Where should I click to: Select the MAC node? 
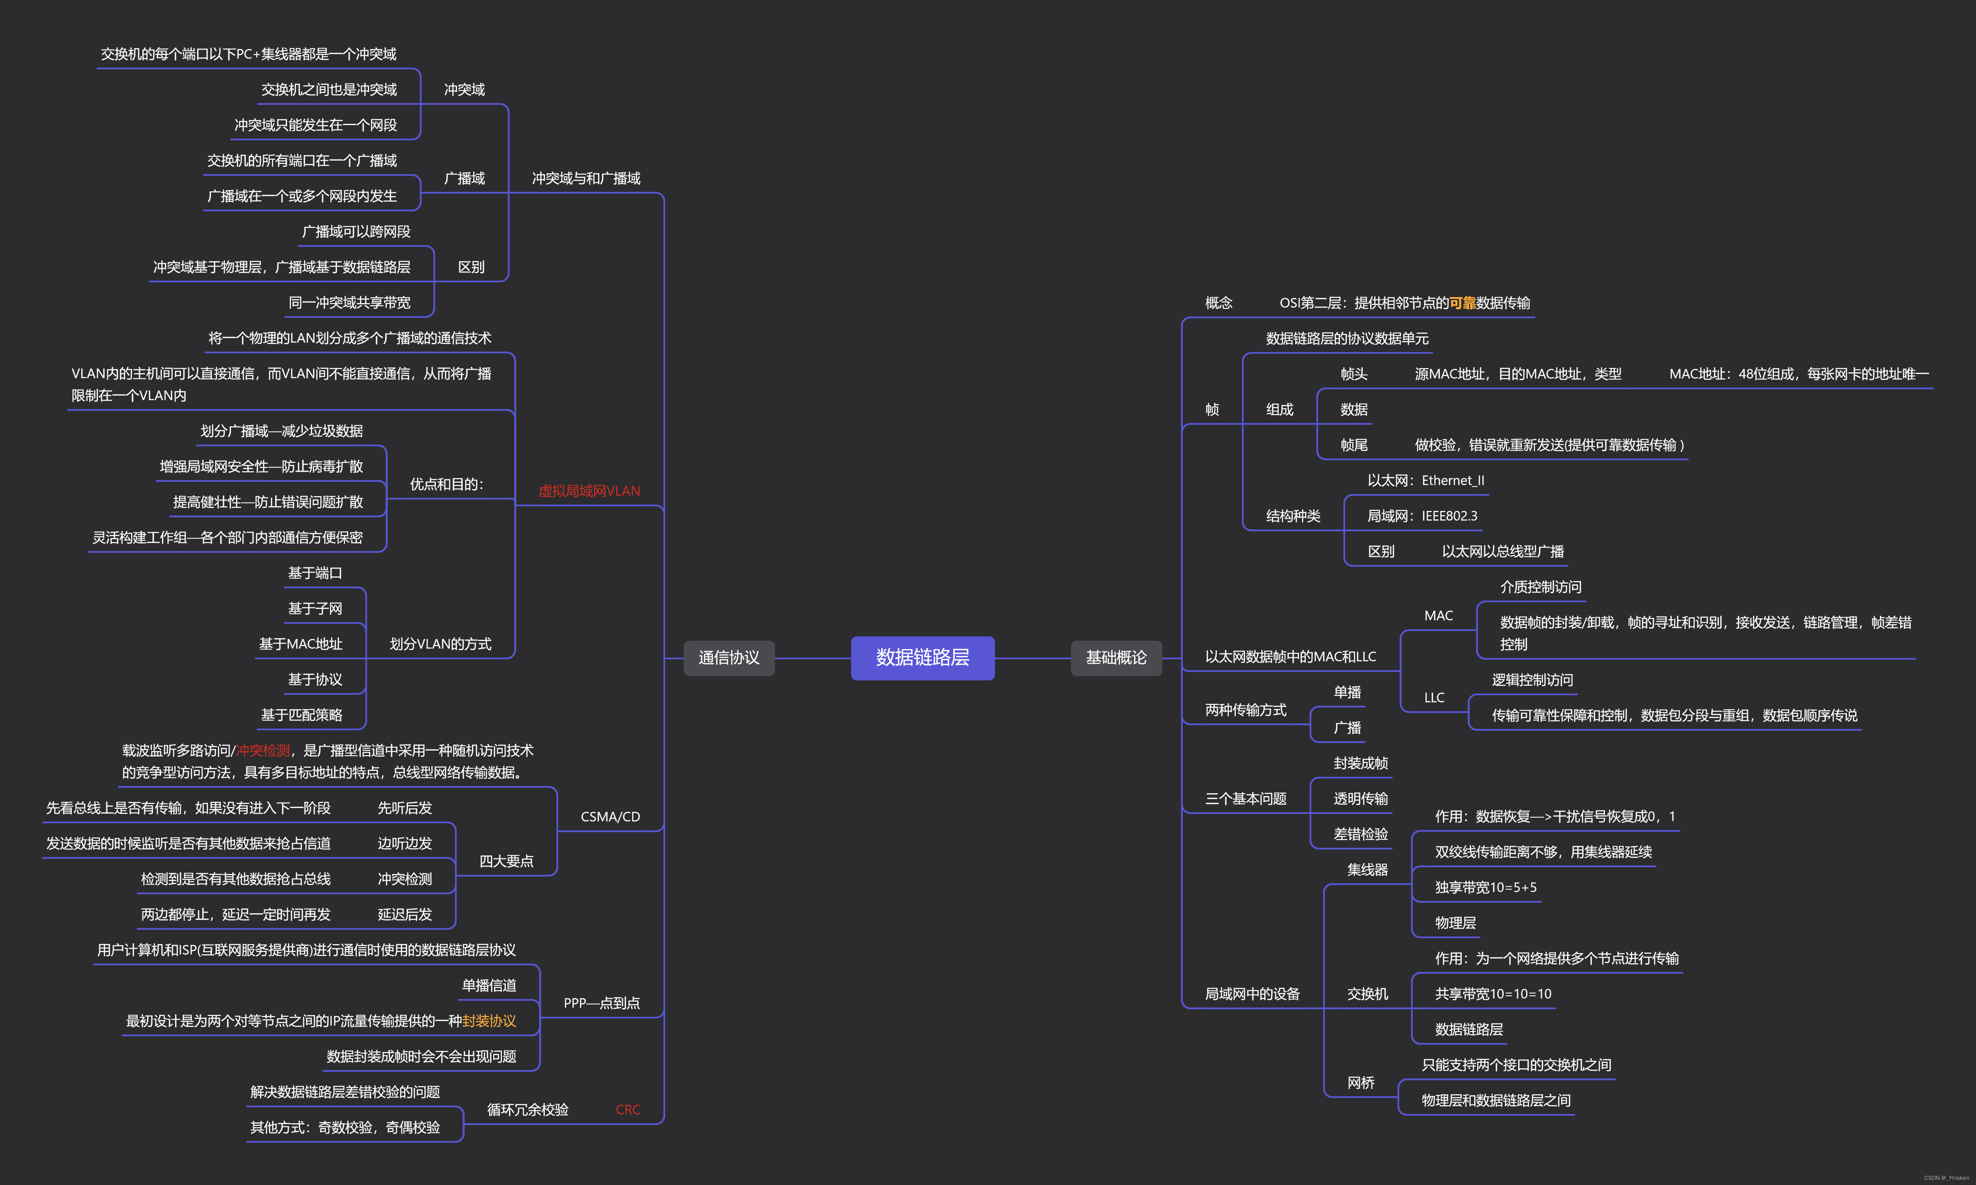tap(1438, 616)
